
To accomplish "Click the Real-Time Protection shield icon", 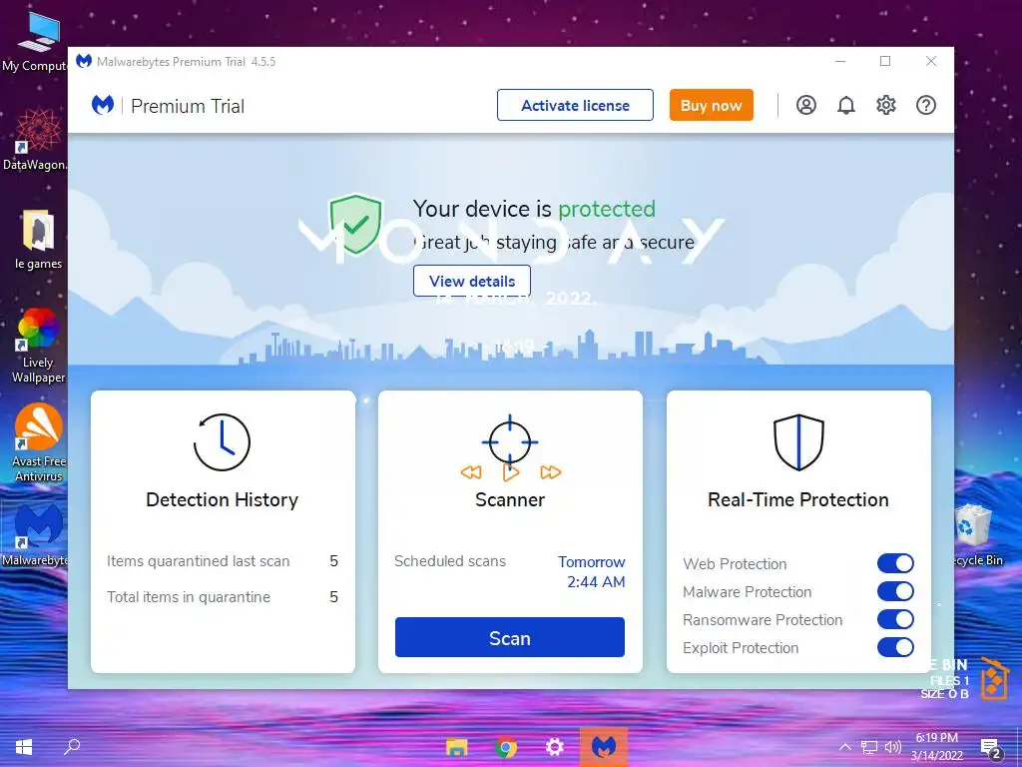I will pyautogui.click(x=798, y=442).
